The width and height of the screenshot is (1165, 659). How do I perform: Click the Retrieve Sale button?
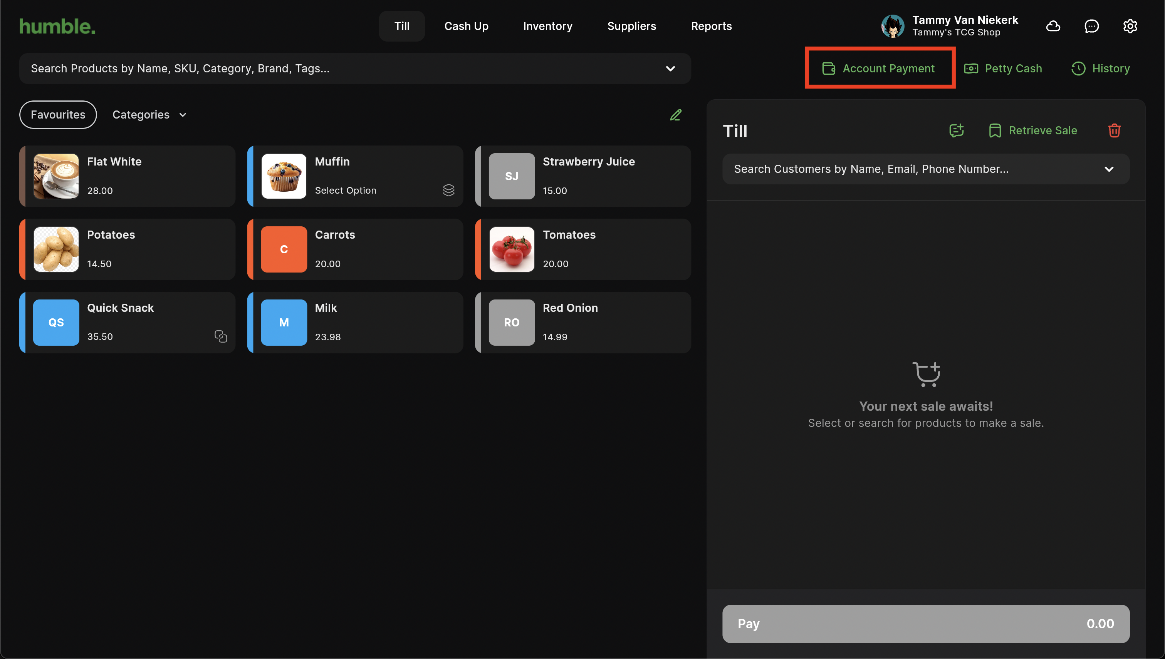point(1033,130)
